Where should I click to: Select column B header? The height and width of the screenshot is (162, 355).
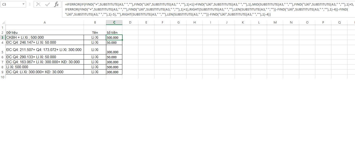tap(95, 22)
